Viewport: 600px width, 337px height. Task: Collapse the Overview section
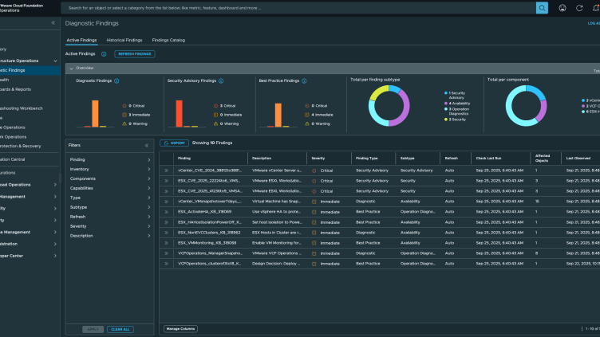coord(71,69)
